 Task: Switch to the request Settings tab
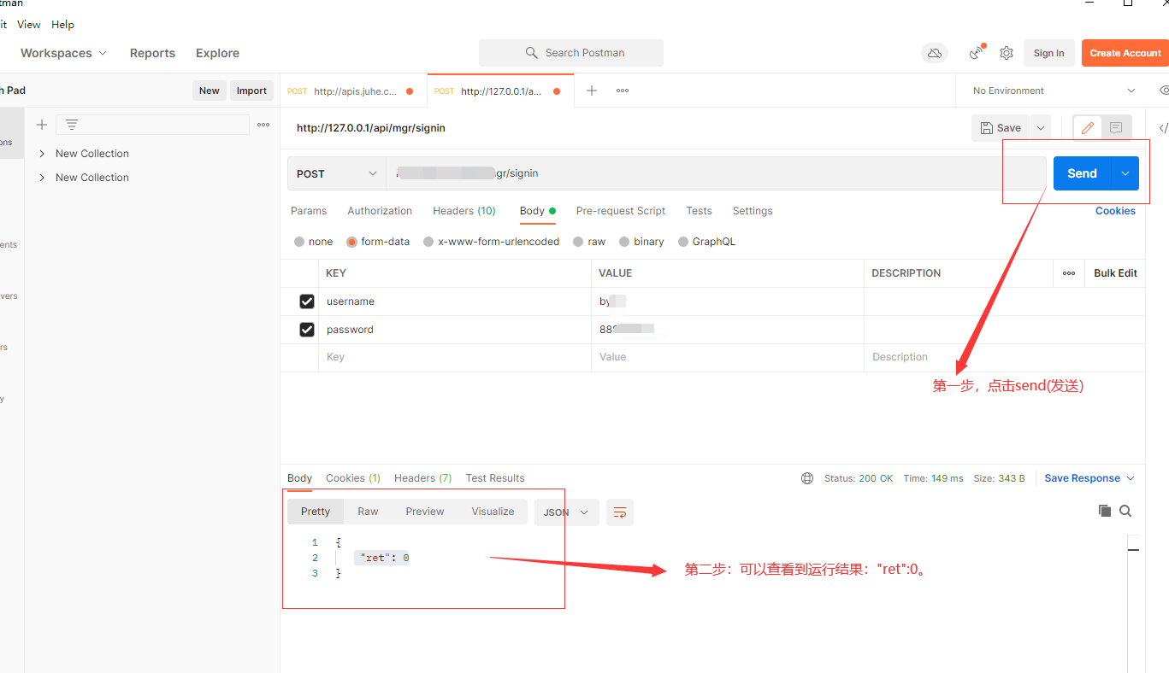(x=753, y=211)
